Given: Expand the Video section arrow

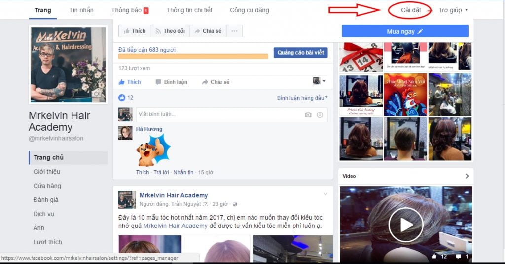Looking at the screenshot, I should (x=467, y=176).
